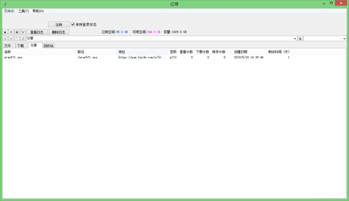Screen dimensions: 349x201
Task: Sort by the 名称 column header
Action: (39, 52)
